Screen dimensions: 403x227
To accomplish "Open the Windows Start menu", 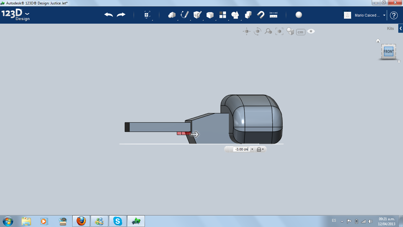I will tap(8, 221).
